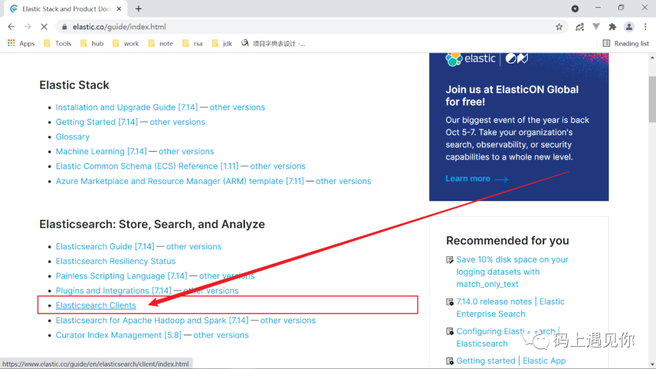
Task: Open the extensions puzzle icon
Action: [612, 27]
